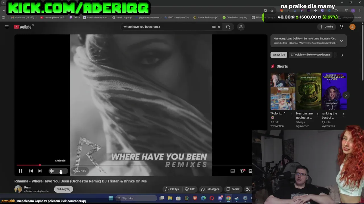Show more filter chips with right arrow
This screenshot has width=364, height=204.
click(342, 55)
